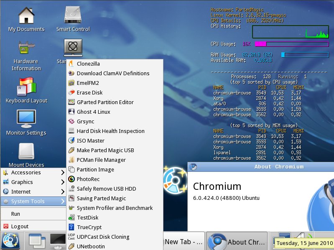The height and width of the screenshot is (250, 334).
Task: Click the date text Tuesday, 15 June 2010
Action: point(305,243)
